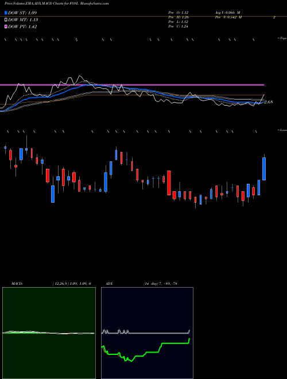287x379 pixels.
Task: Click the 'Pre V: 0.342 M' volume text
Action: click(x=228, y=17)
